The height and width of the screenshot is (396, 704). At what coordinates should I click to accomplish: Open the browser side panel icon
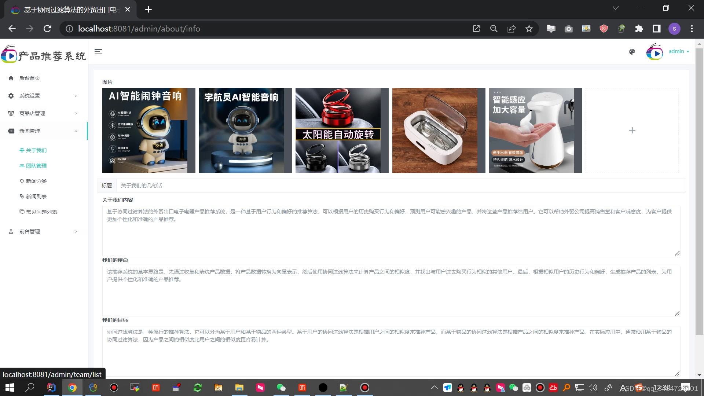point(657,29)
